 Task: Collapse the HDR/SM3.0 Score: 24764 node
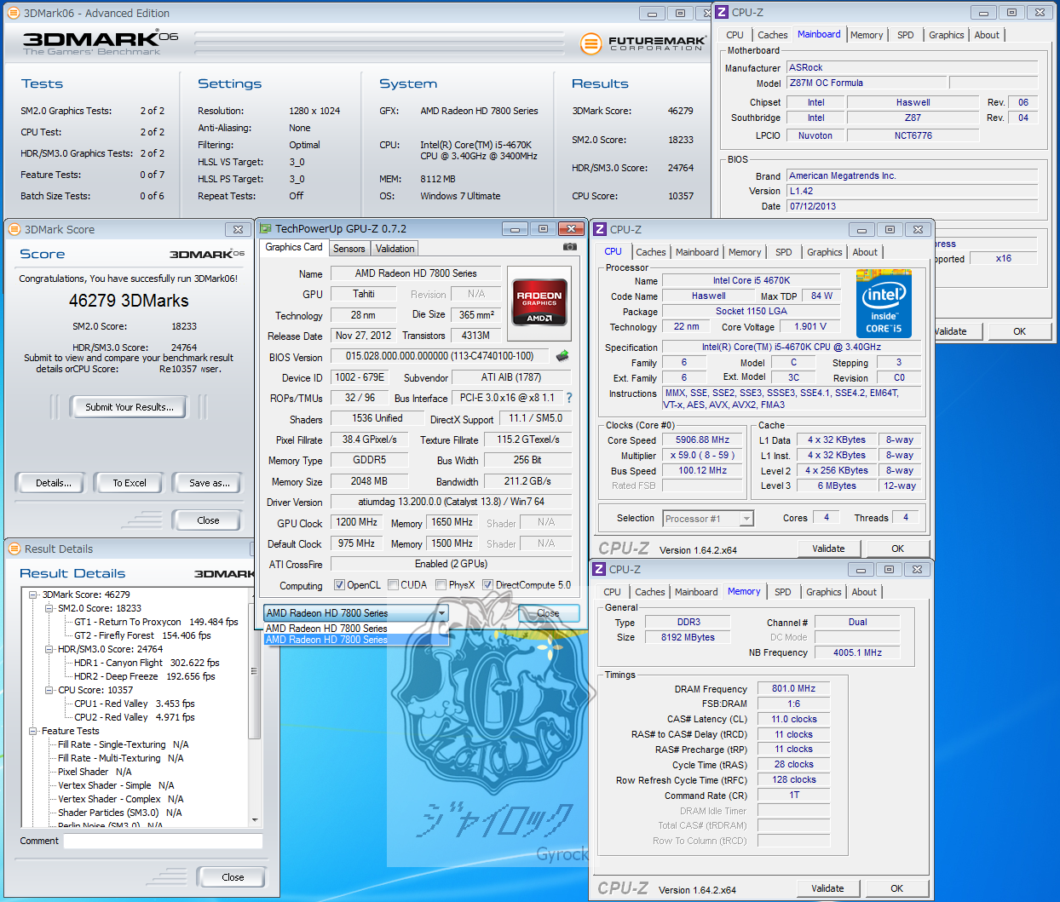click(x=49, y=649)
